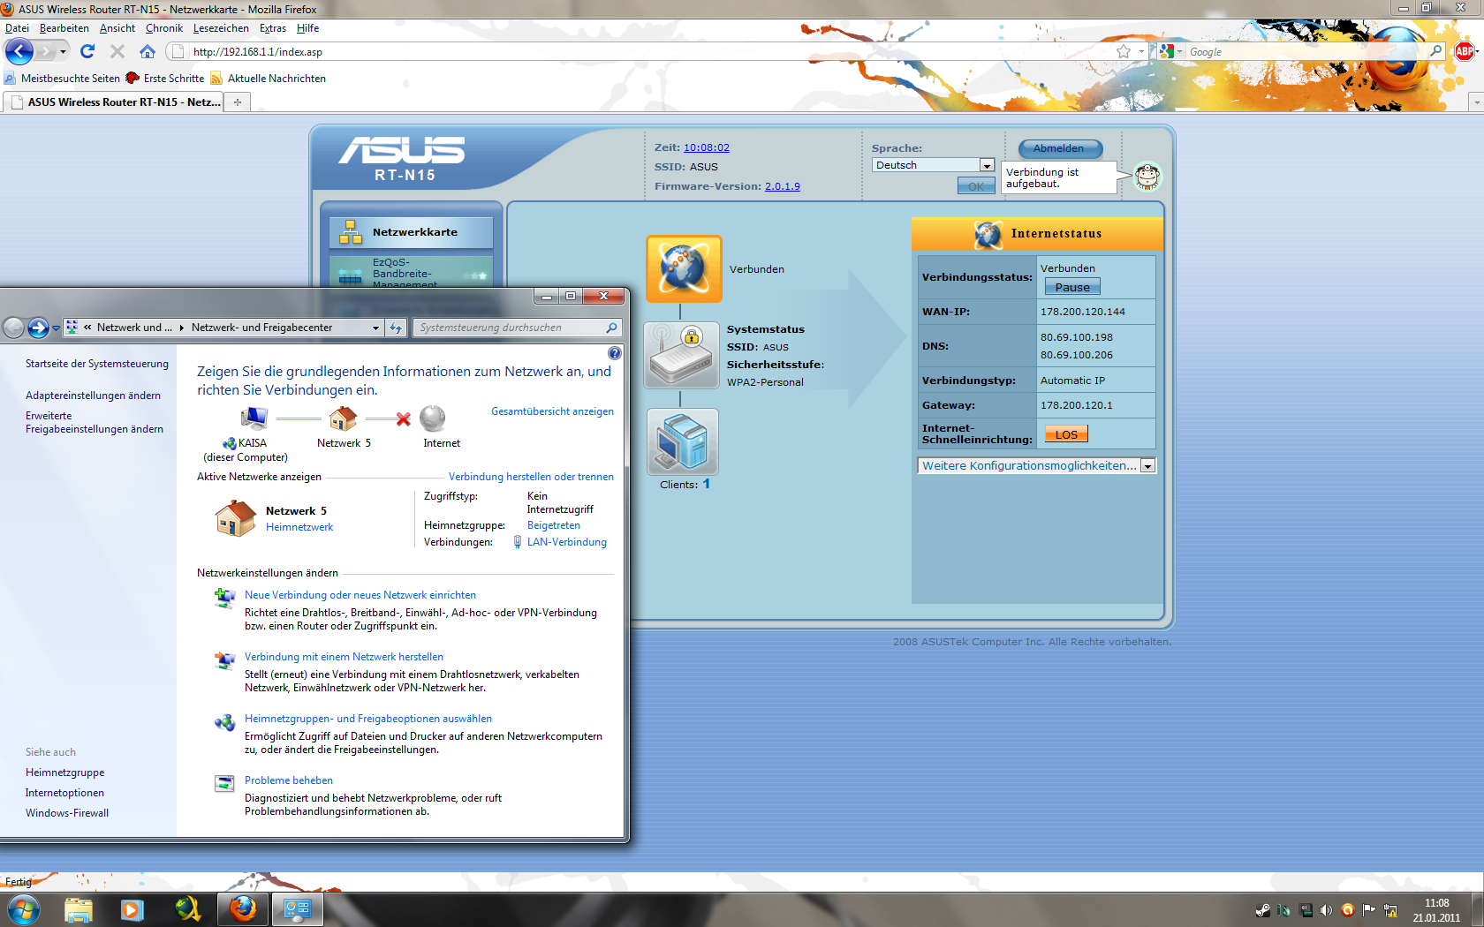1484x927 pixels.
Task: Refresh the Netzwerk- und Freigabecenter window
Action: [x=397, y=328]
